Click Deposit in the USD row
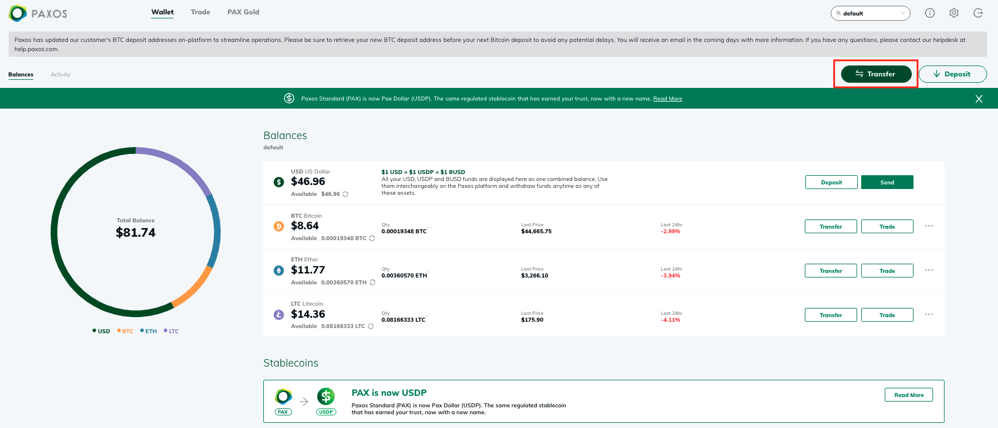The image size is (998, 428). [x=831, y=182]
